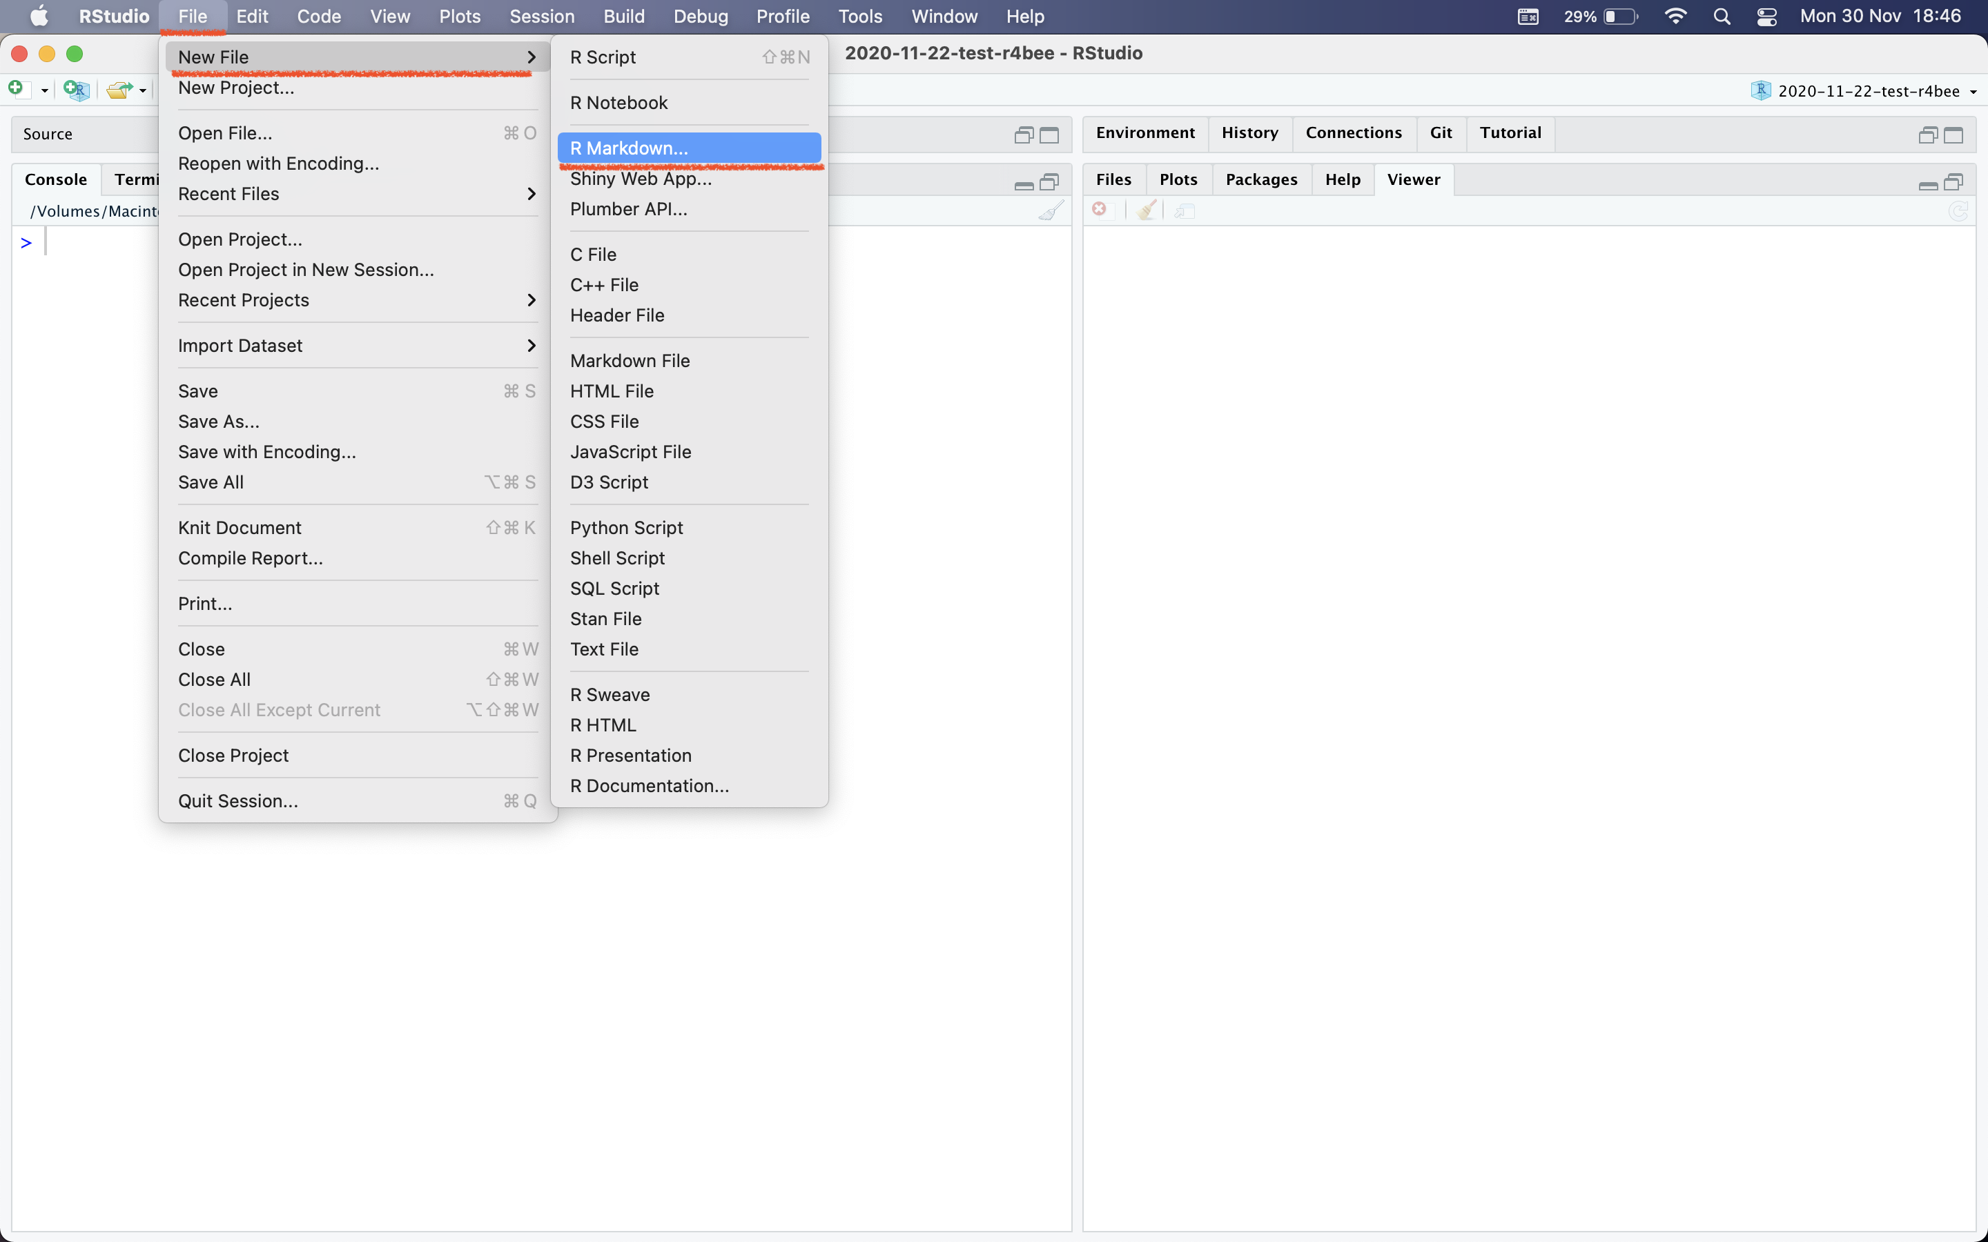1988x1242 pixels.
Task: Click the Viewer clear broom icon
Action: coord(1147,210)
